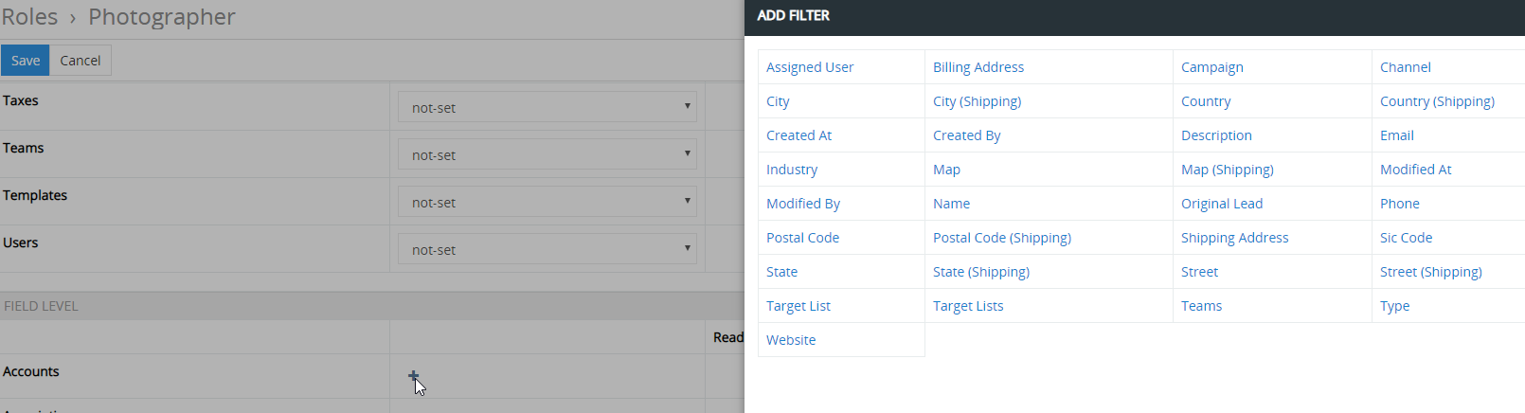Choose the Billing Address filter

(x=978, y=67)
